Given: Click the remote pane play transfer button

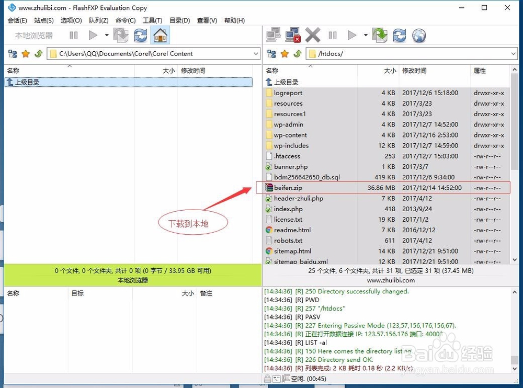Looking at the screenshot, I should point(351,35).
